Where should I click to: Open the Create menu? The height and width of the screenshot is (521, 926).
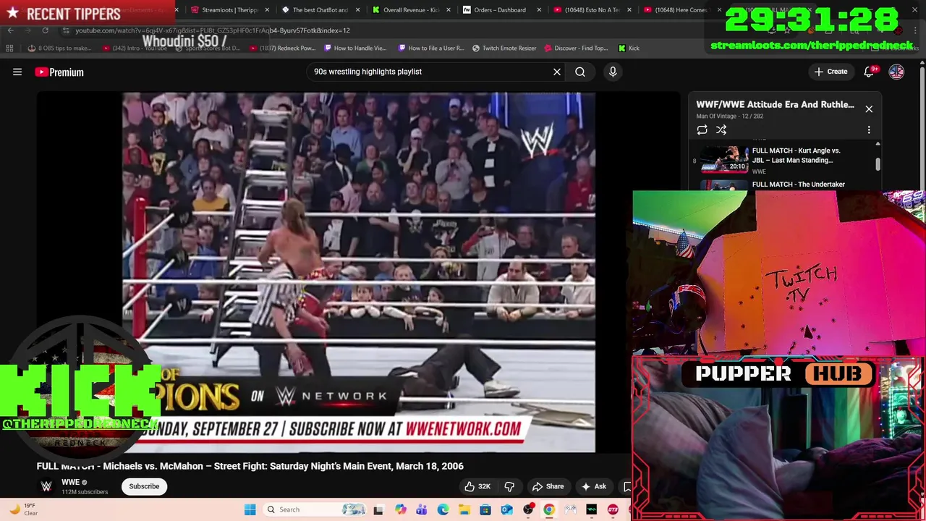coord(831,72)
